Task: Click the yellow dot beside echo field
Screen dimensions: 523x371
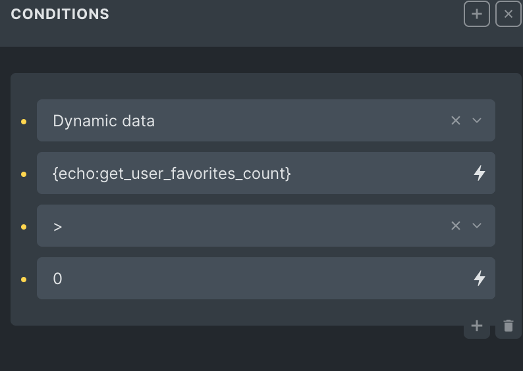Action: [x=24, y=174]
